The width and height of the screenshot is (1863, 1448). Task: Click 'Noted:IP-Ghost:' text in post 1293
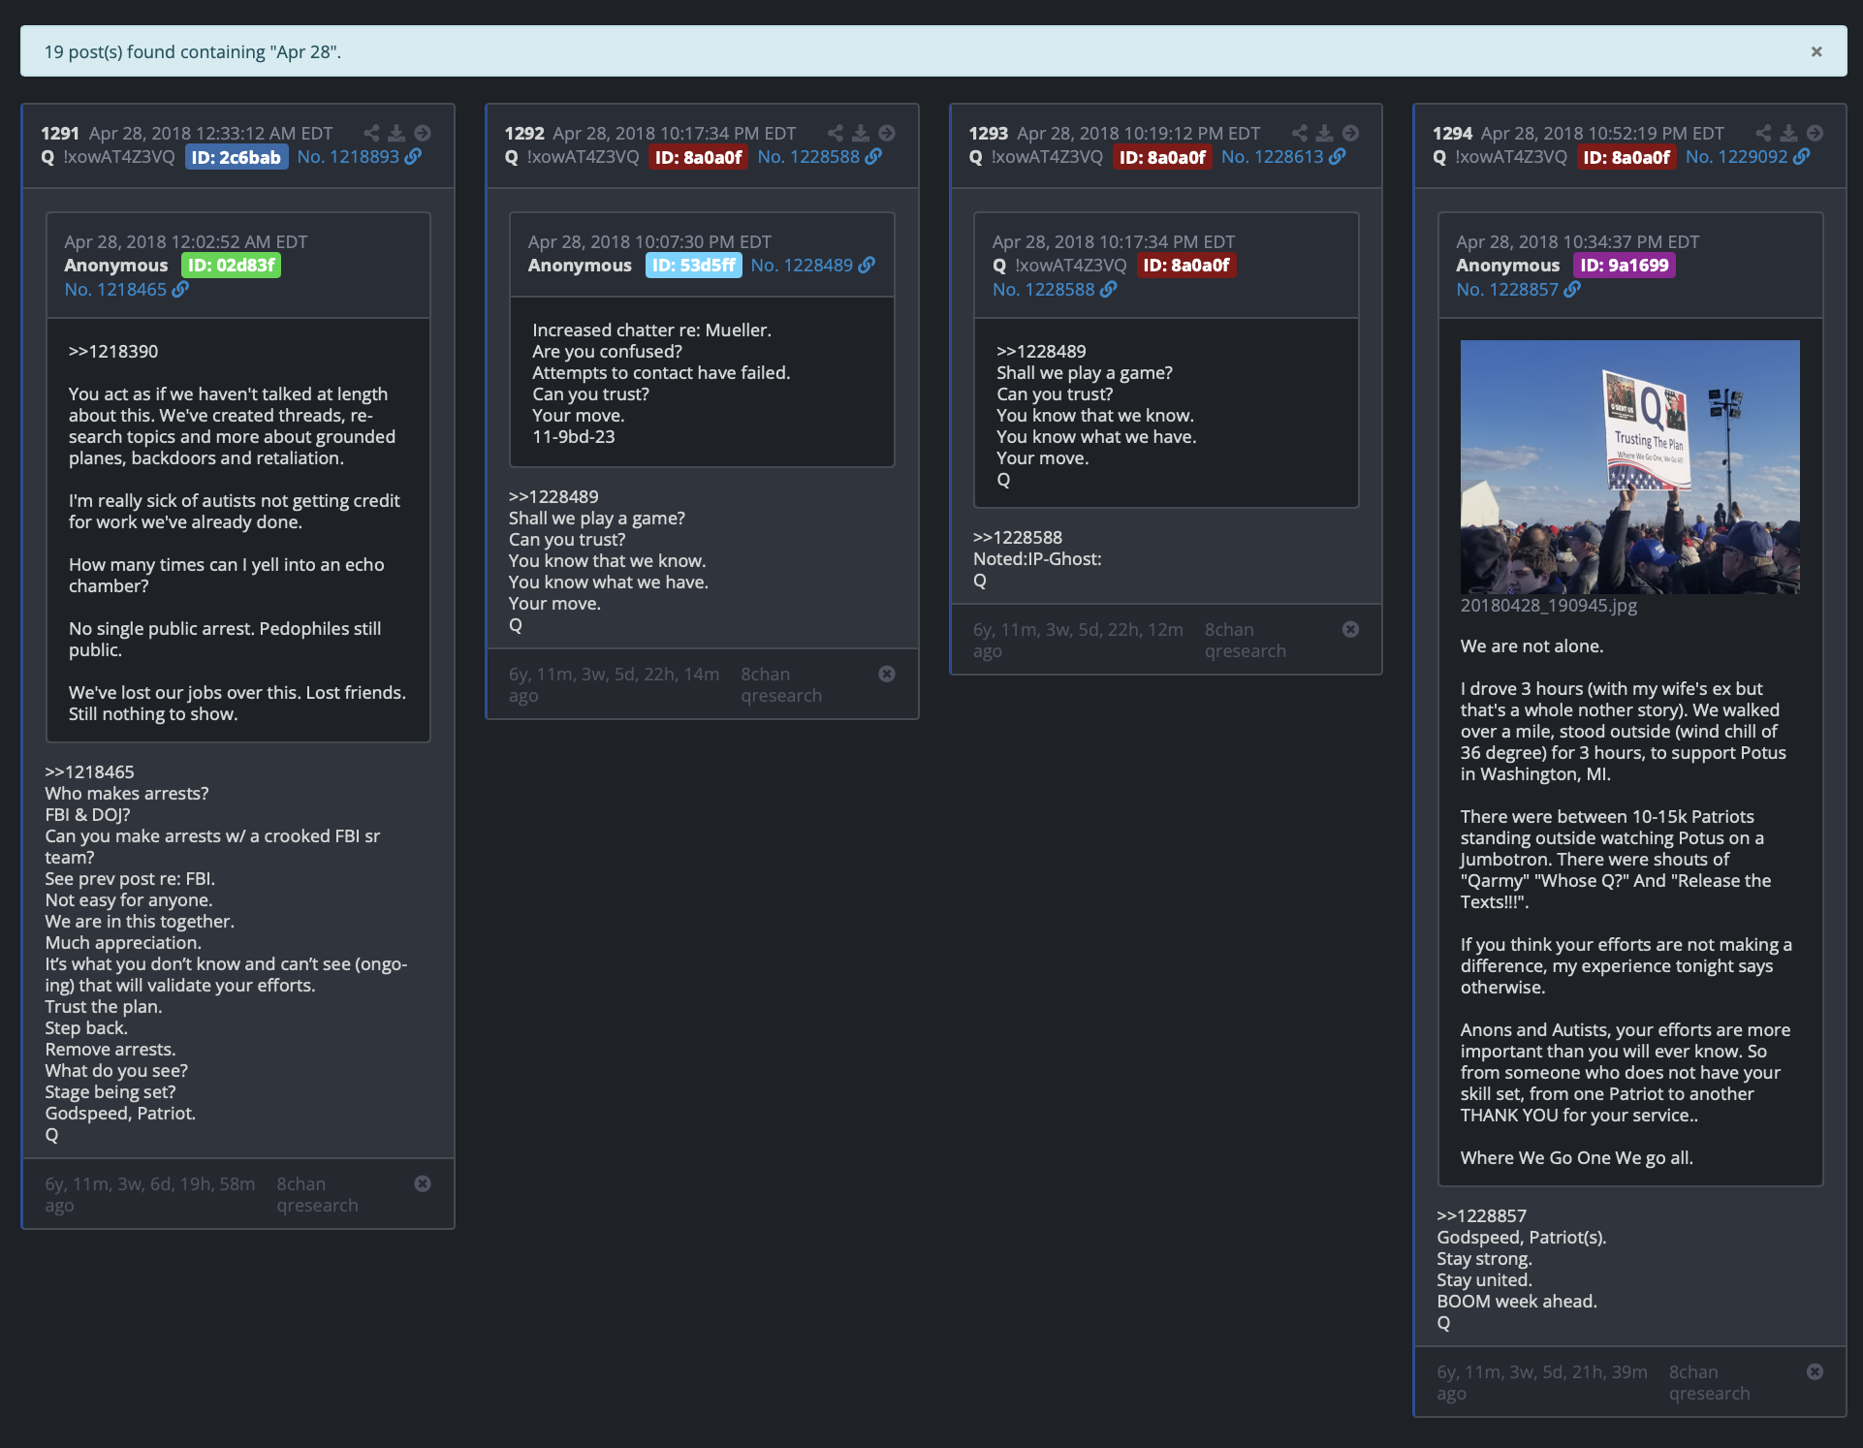tap(1037, 559)
